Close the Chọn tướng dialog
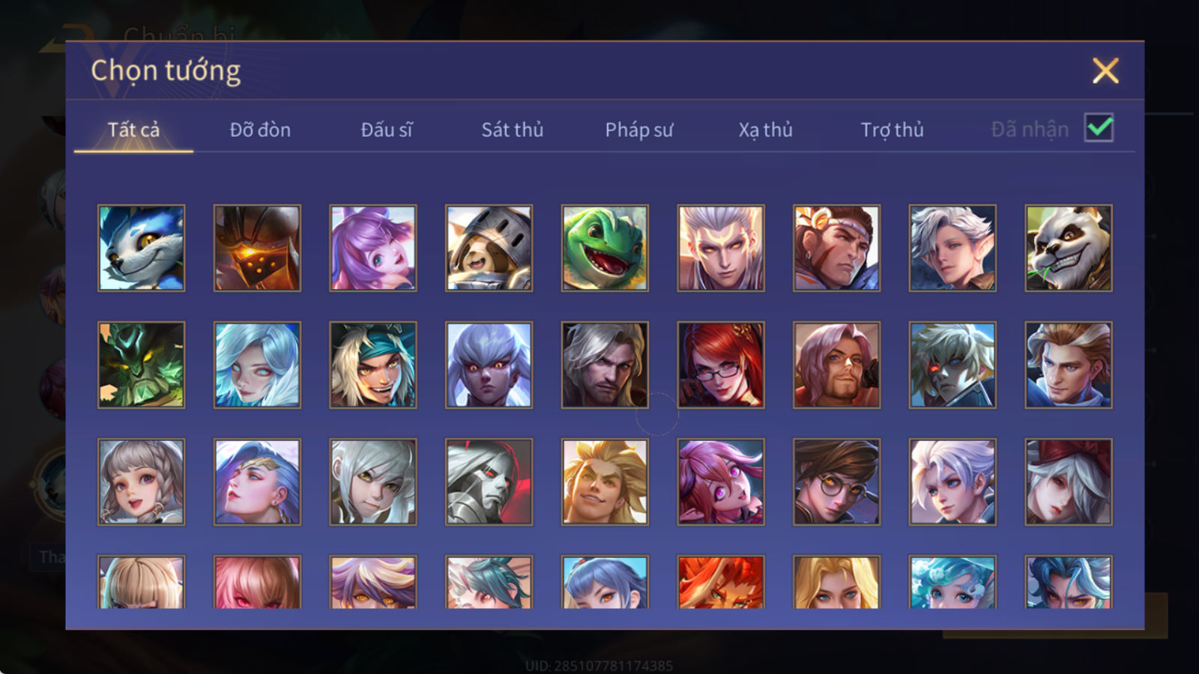Viewport: 1199px width, 674px height. (x=1105, y=70)
